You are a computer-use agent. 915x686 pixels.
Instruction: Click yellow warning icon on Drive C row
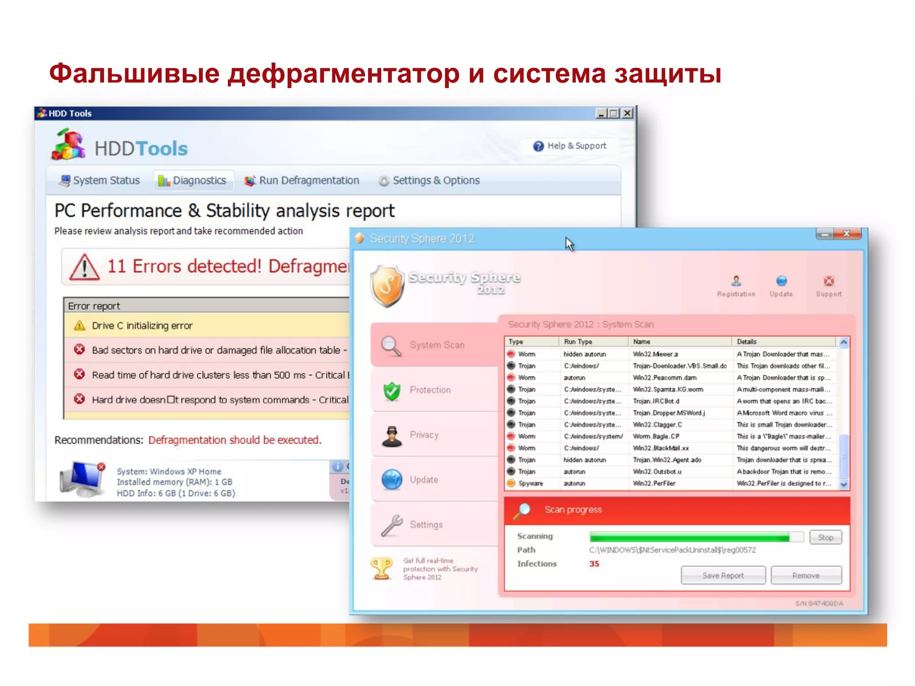tap(80, 325)
